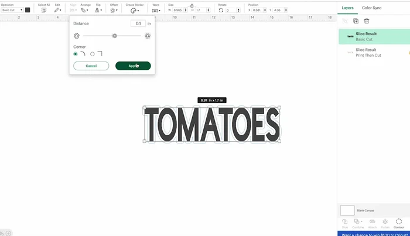Open the Align tool dropdown
Image resolution: width=410 pixels, height=236 pixels.
[73, 10]
